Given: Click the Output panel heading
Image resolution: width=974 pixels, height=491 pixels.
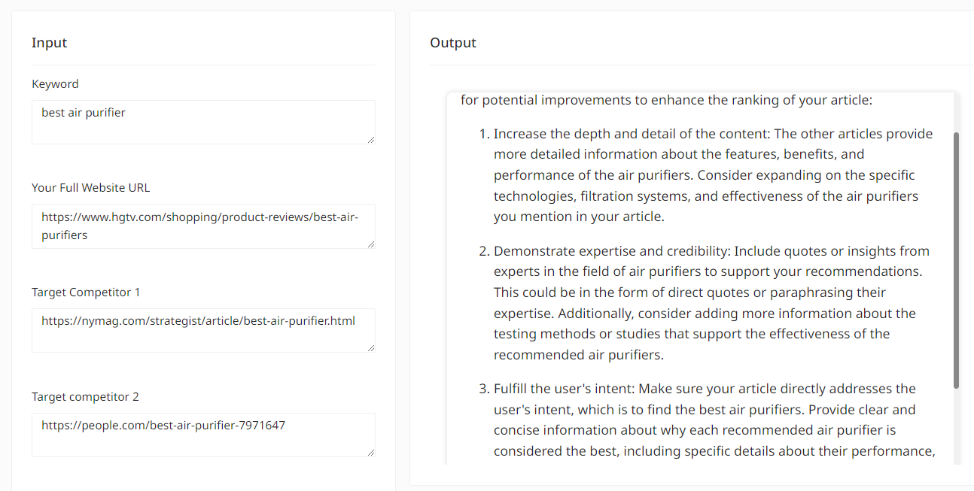Looking at the screenshot, I should coord(452,43).
